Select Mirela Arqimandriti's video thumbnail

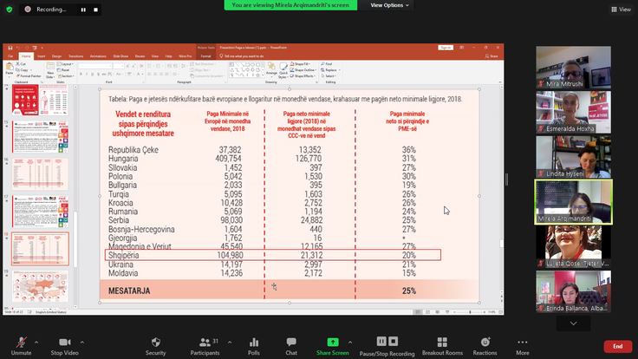click(x=573, y=201)
